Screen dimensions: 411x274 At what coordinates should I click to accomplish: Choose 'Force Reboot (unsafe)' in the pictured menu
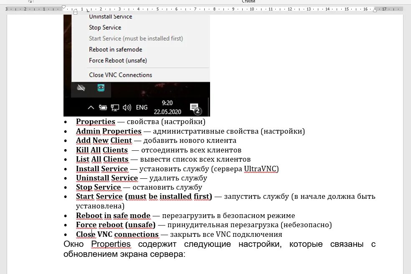[x=118, y=61]
